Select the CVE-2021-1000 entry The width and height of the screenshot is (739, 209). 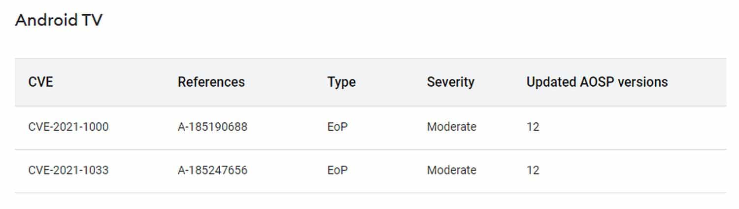(x=68, y=127)
